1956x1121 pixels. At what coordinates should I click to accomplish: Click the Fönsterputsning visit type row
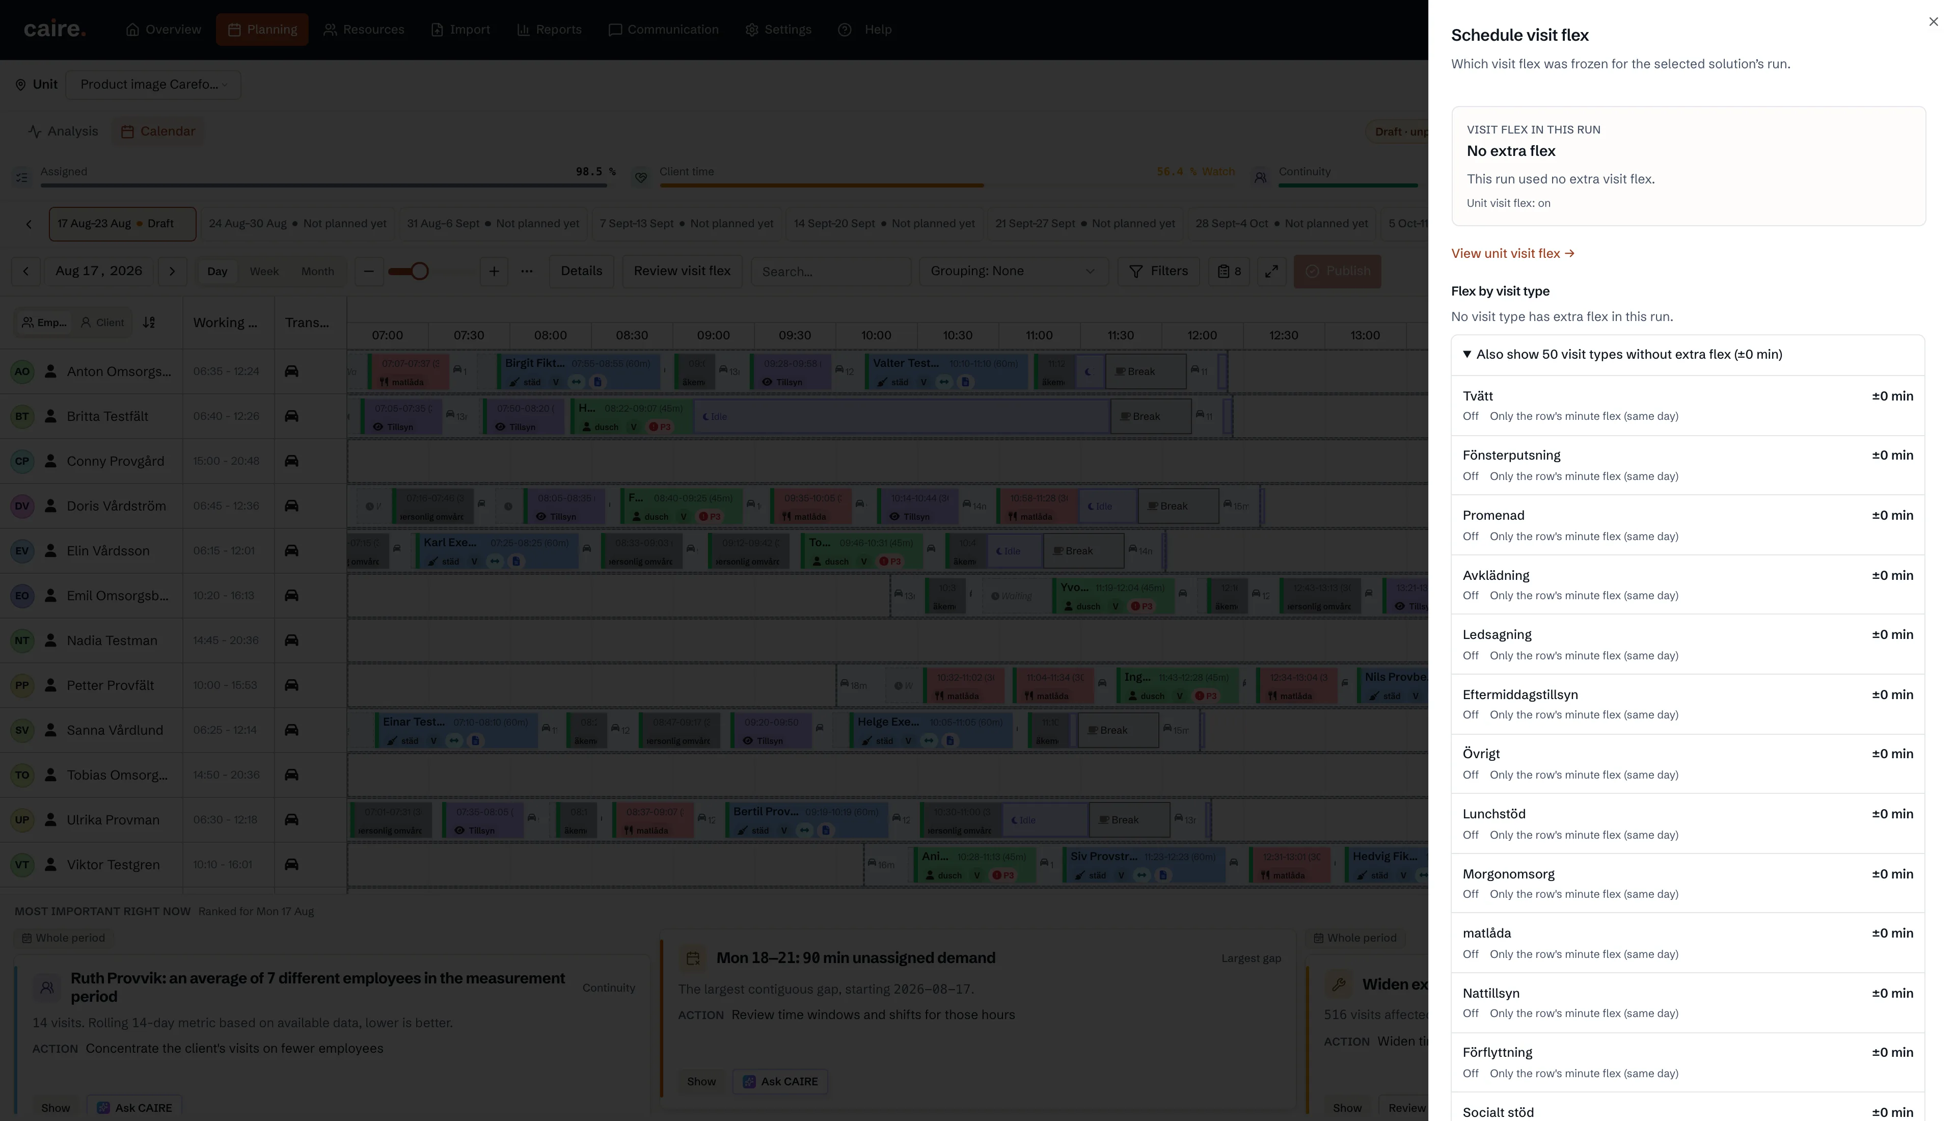pos(1688,465)
